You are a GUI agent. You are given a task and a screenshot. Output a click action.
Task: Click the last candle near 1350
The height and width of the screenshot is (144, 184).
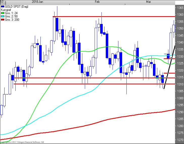(x=174, y=28)
